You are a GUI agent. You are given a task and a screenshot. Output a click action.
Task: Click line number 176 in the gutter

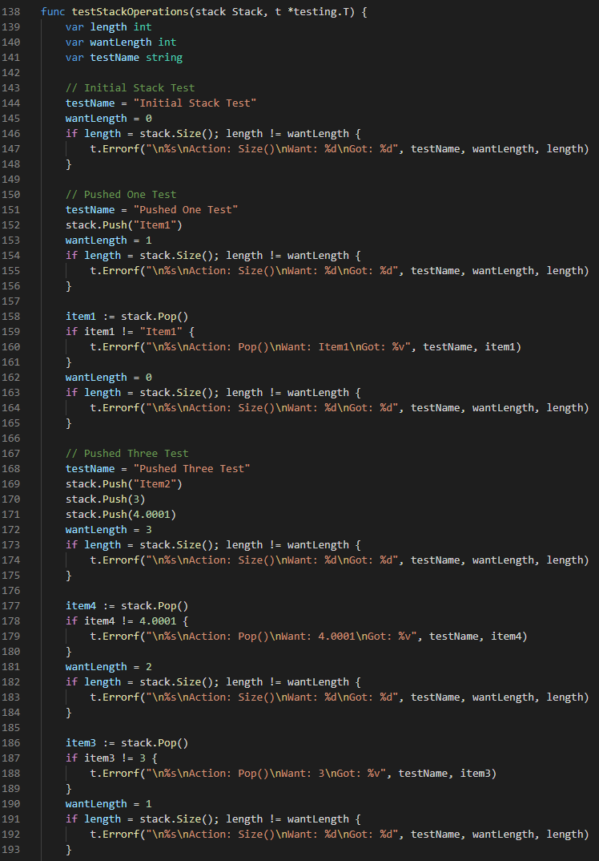(x=11, y=591)
